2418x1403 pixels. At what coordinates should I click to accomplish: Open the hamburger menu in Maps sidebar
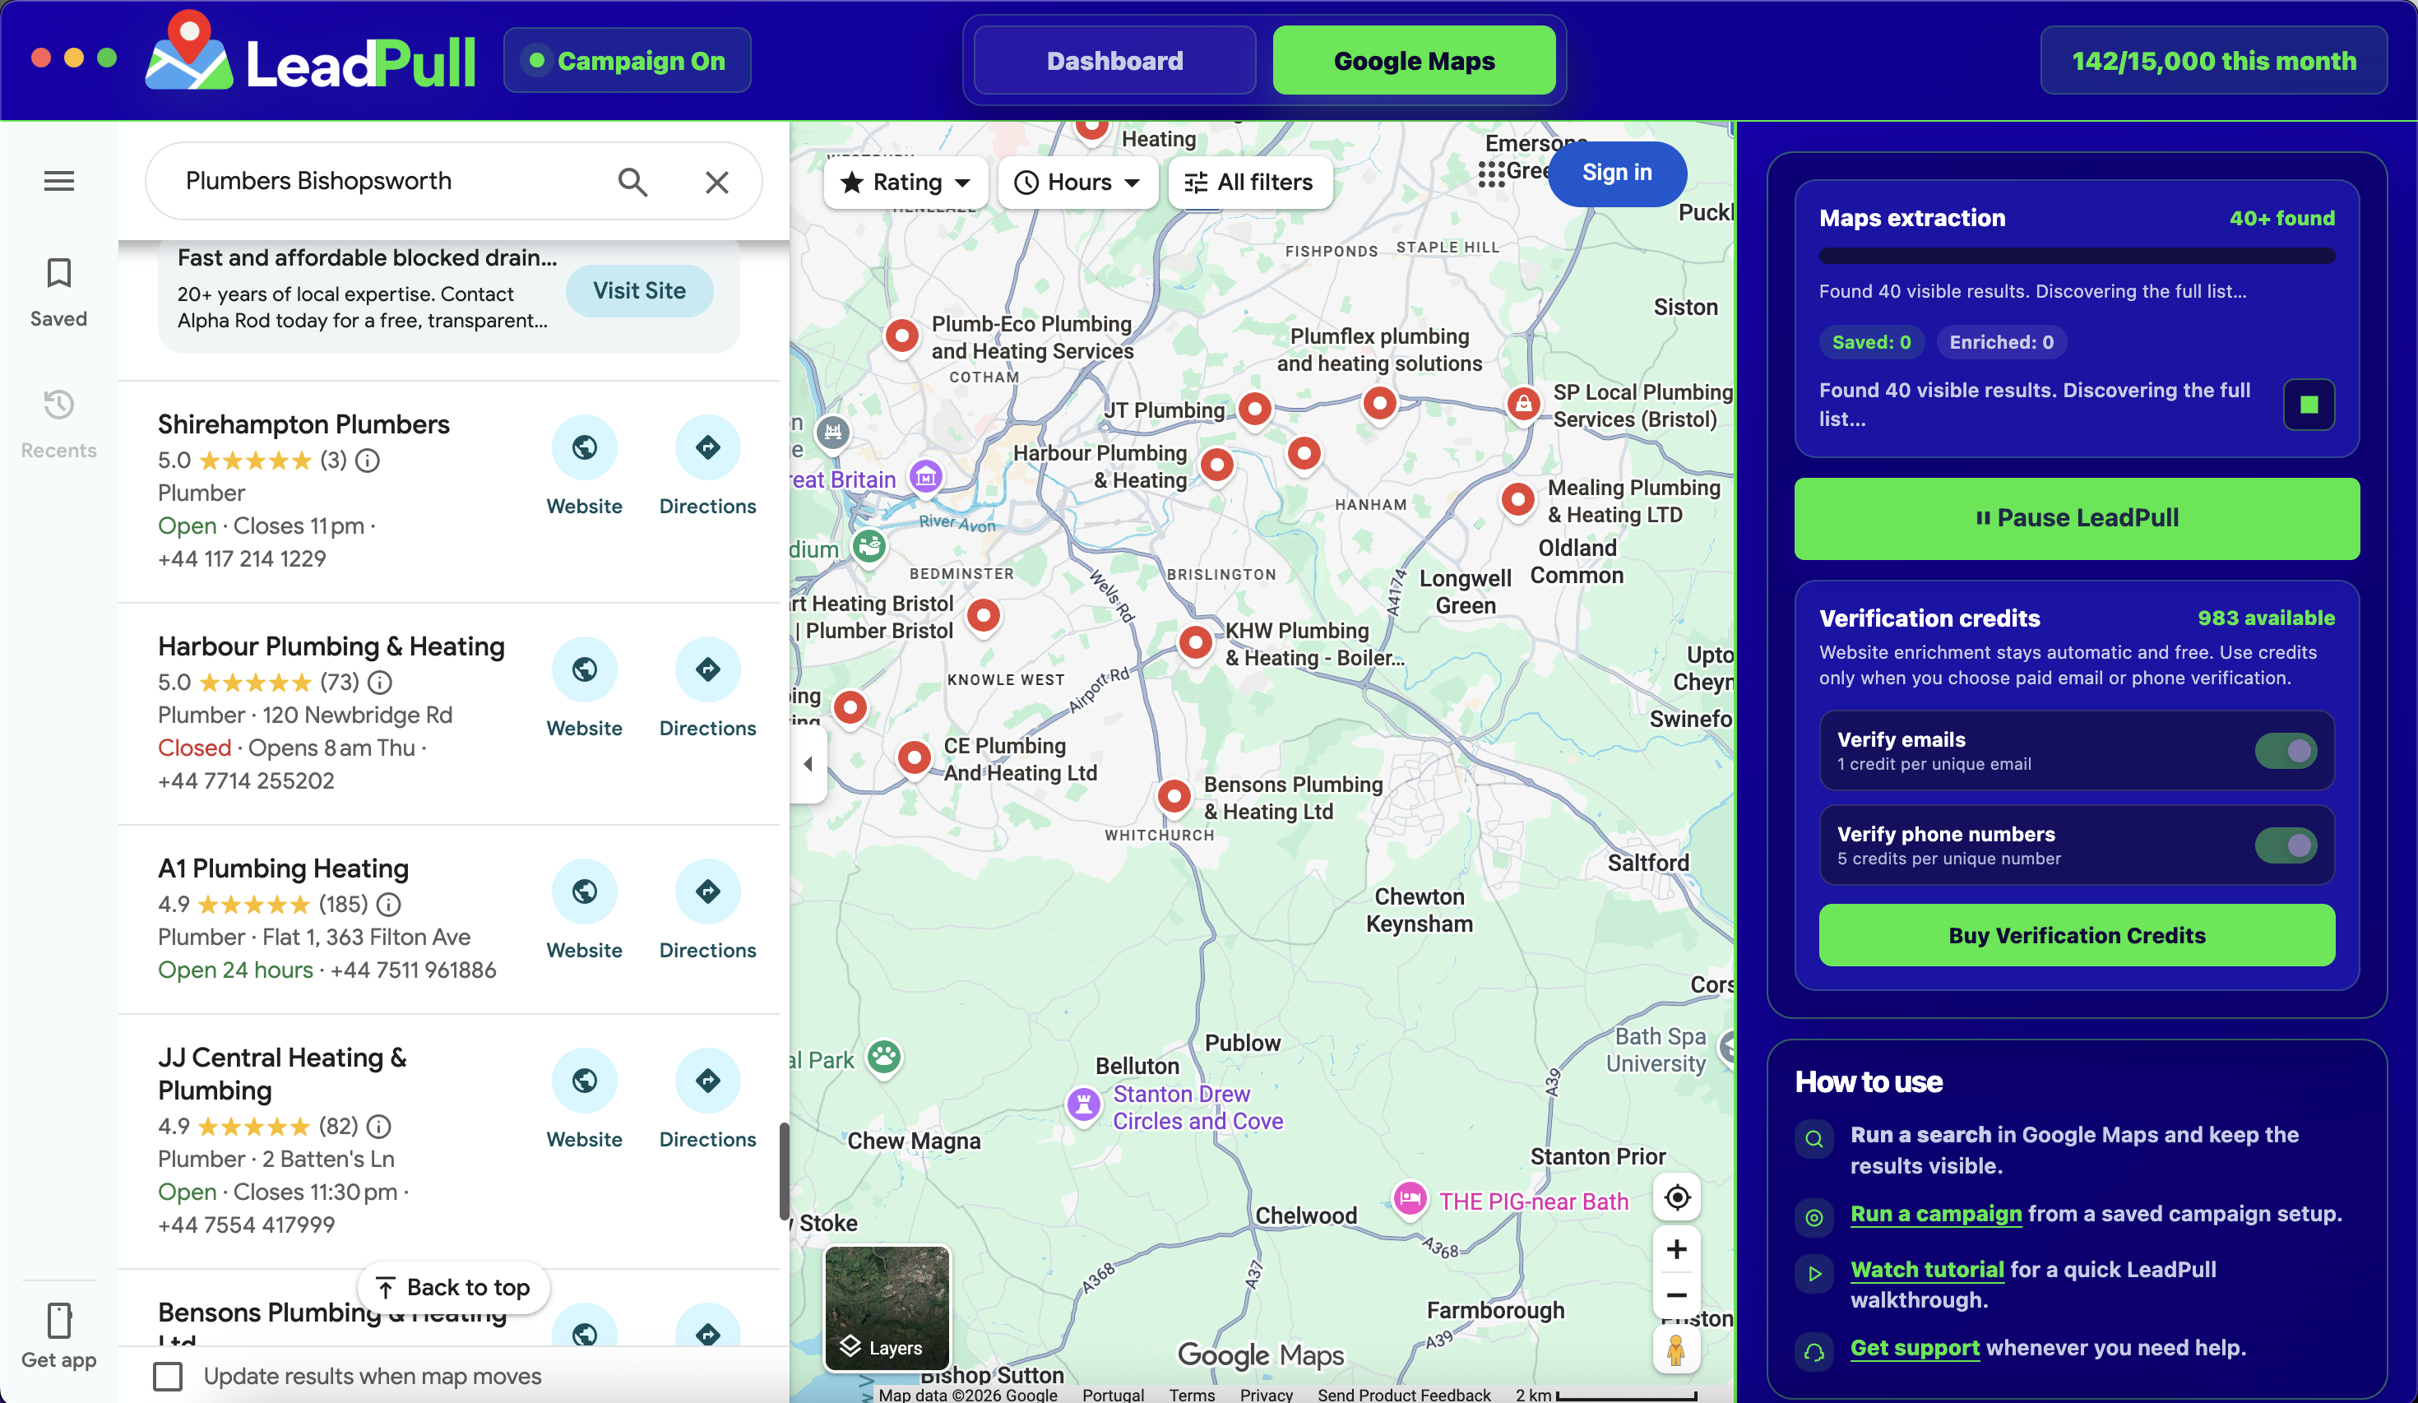[x=58, y=180]
